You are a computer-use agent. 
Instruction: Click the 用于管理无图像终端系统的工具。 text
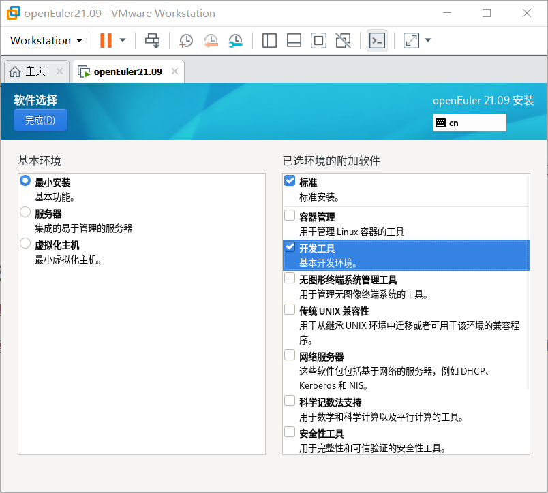[x=364, y=295]
